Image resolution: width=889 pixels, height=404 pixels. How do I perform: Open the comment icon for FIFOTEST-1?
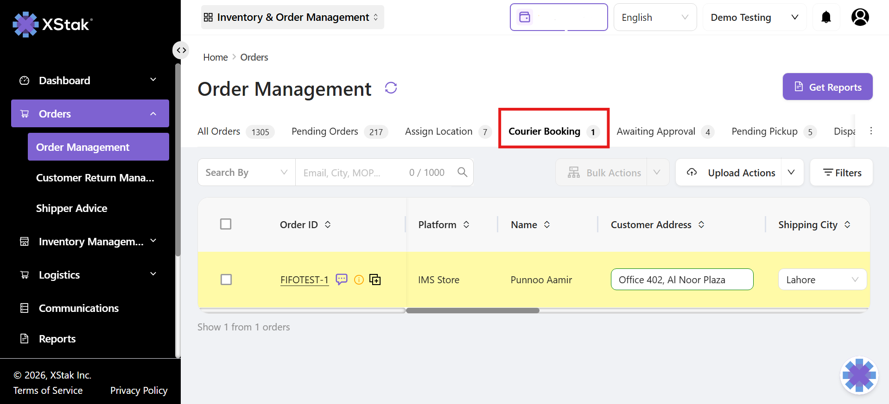[342, 280]
